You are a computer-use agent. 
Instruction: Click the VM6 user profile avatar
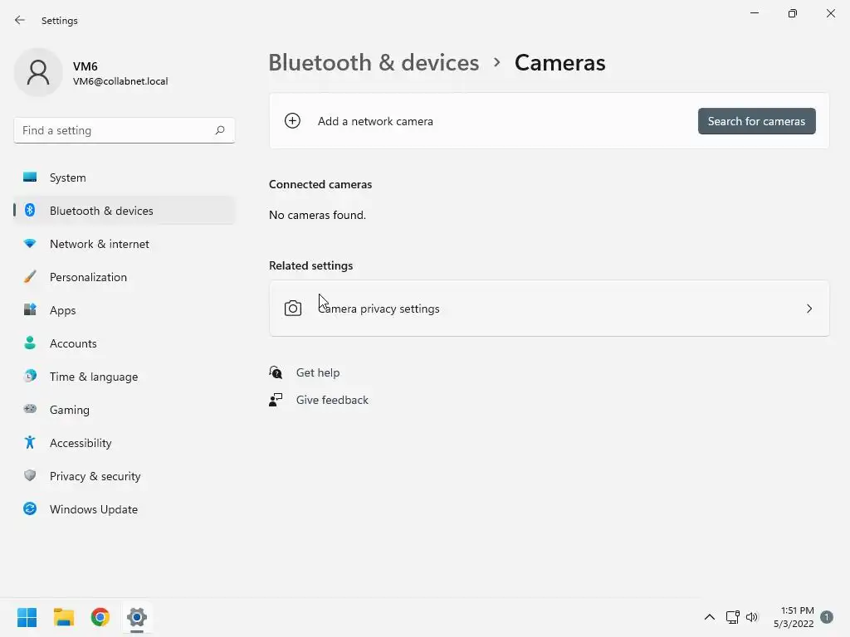pyautogui.click(x=38, y=72)
